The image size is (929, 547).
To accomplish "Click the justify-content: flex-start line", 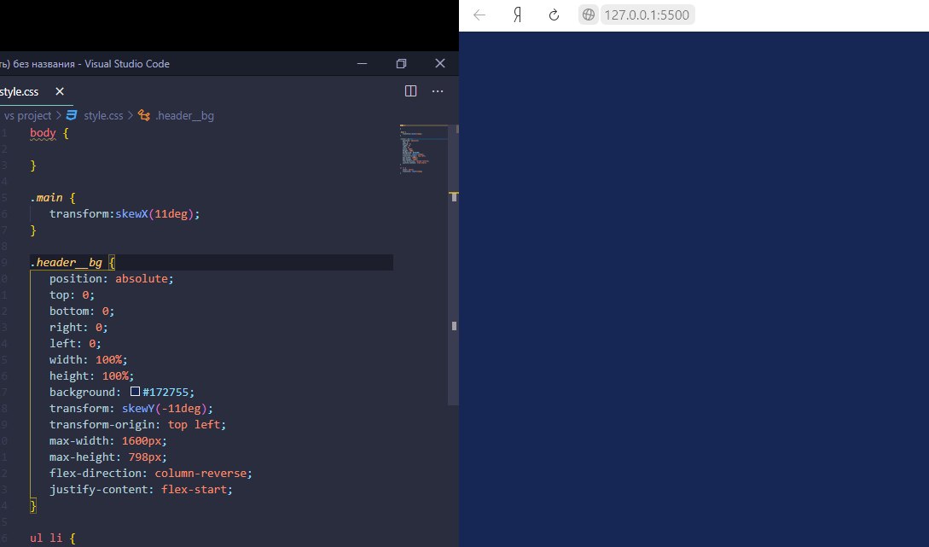I will [141, 490].
